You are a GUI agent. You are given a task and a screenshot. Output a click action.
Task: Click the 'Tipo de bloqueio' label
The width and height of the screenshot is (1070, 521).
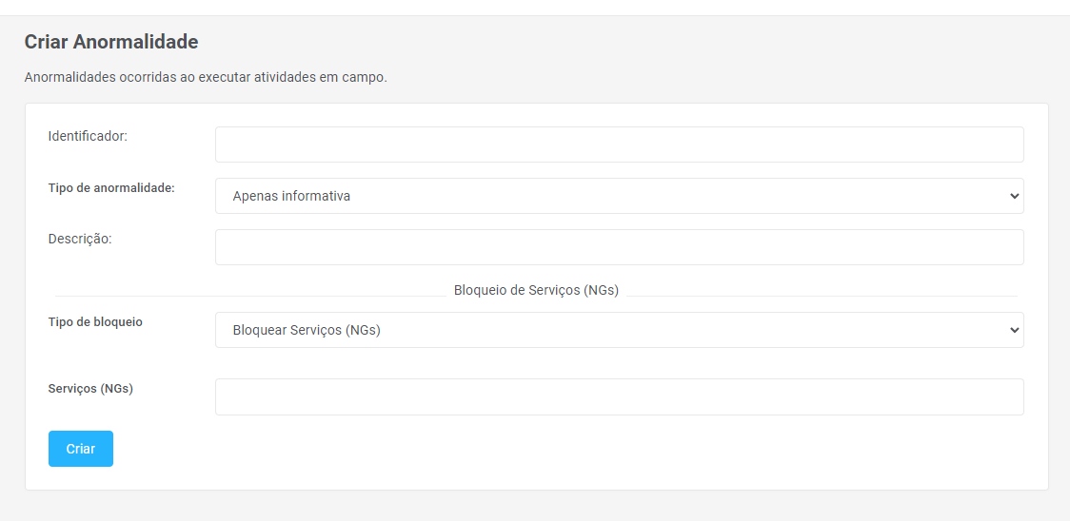95,322
